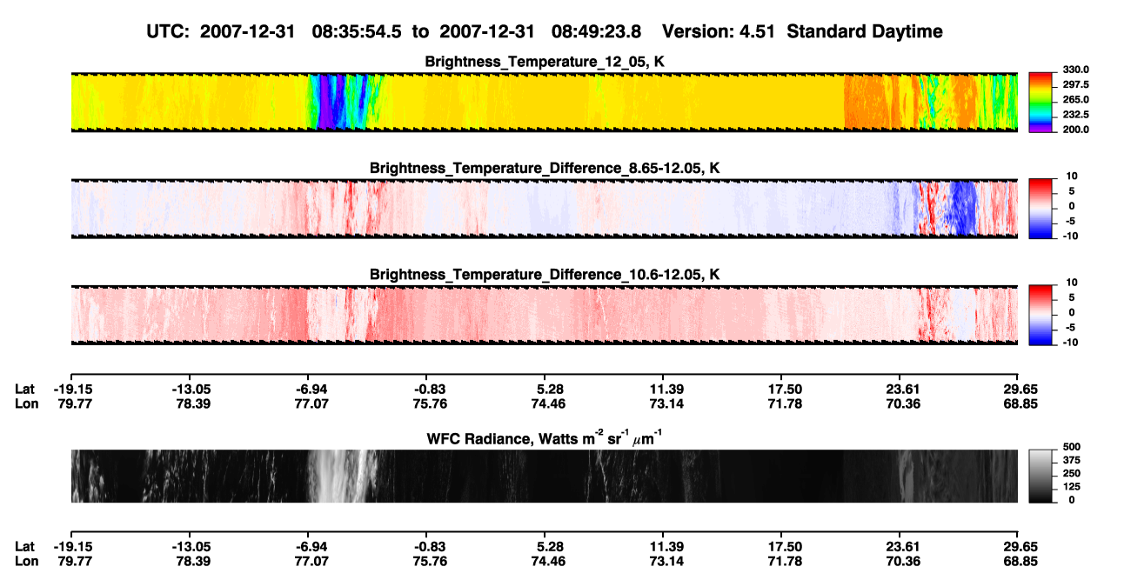Open the 8.65-12.05 difference image strip
The image size is (1131, 580).
coord(545,209)
